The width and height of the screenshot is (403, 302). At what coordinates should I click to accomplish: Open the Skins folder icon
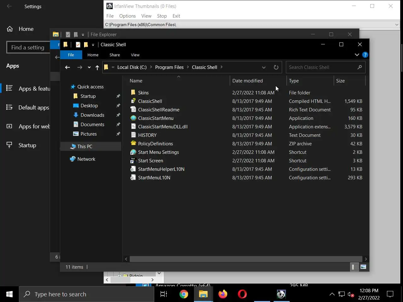133,92
